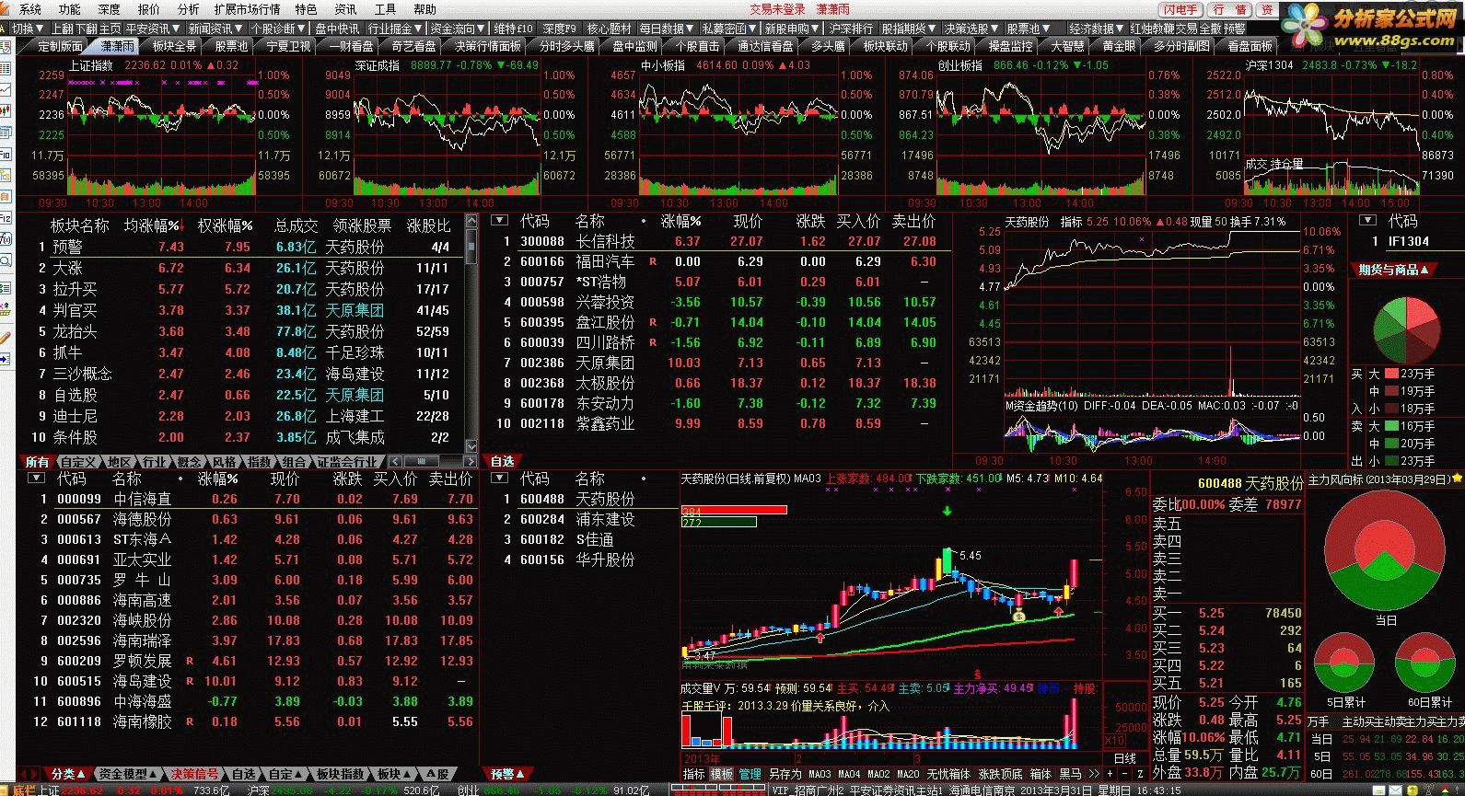Select the 所有 tab in sector list

point(37,462)
